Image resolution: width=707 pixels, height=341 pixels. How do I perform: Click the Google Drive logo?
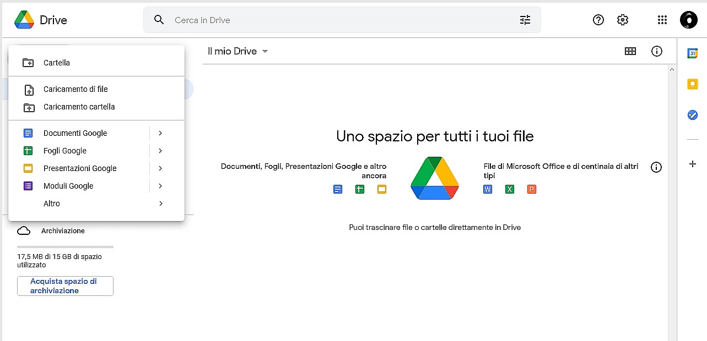pos(24,20)
